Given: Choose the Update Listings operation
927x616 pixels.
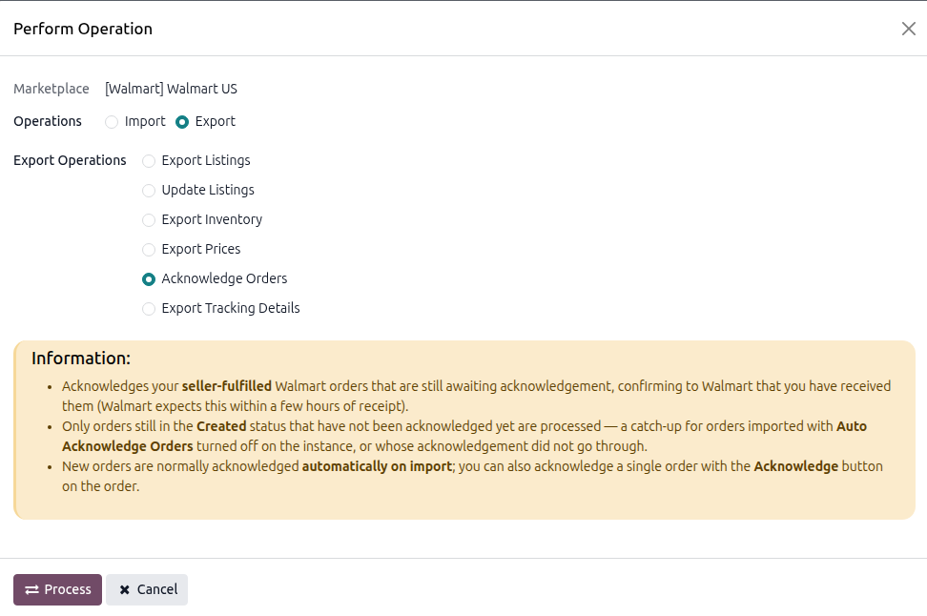Looking at the screenshot, I should [x=149, y=191].
